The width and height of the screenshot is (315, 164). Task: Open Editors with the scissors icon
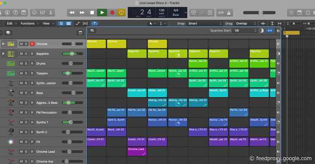click(51, 13)
